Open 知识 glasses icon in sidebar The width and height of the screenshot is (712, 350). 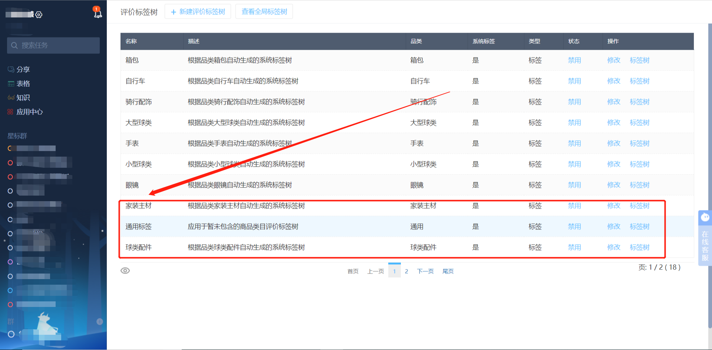click(x=11, y=98)
